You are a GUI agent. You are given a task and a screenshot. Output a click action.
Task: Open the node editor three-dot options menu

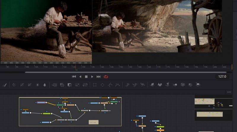tap(229, 92)
